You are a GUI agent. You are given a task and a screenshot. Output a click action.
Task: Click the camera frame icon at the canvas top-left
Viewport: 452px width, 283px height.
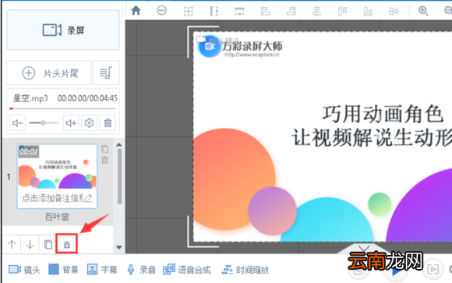click(x=201, y=39)
